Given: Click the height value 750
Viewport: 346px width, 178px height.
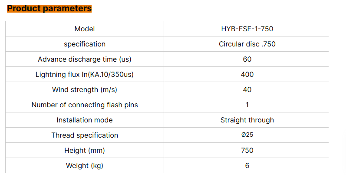Looking at the screenshot, I should 247,151.
